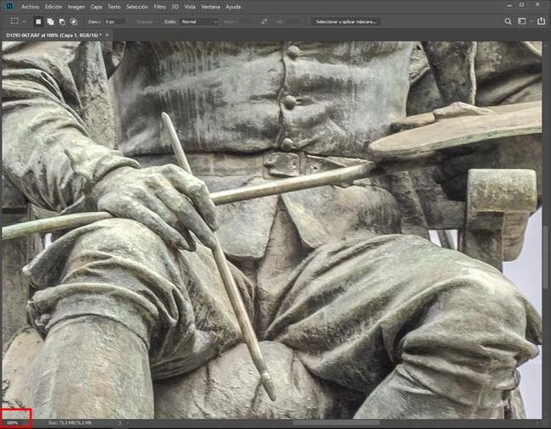Image resolution: width=551 pixels, height=429 pixels.
Task: Select the New selection mode icon
Action: (x=38, y=21)
